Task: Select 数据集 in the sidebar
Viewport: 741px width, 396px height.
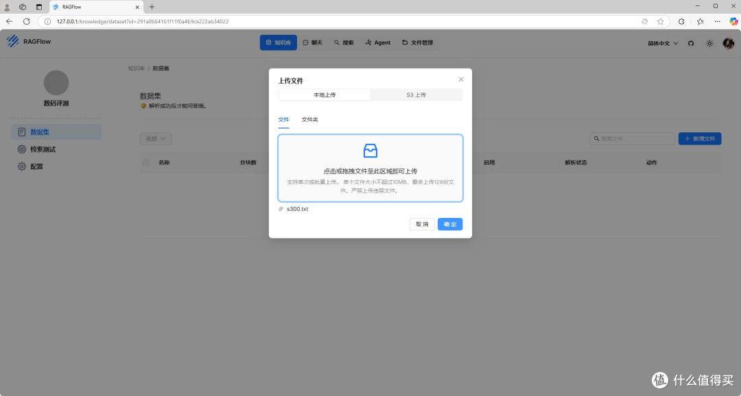Action: tap(56, 132)
